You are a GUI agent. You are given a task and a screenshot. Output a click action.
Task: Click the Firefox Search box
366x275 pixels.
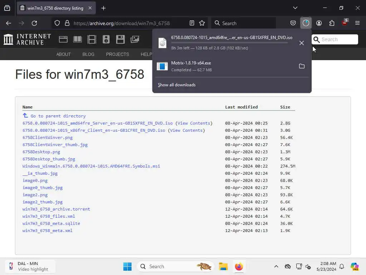pyautogui.click(x=243, y=23)
